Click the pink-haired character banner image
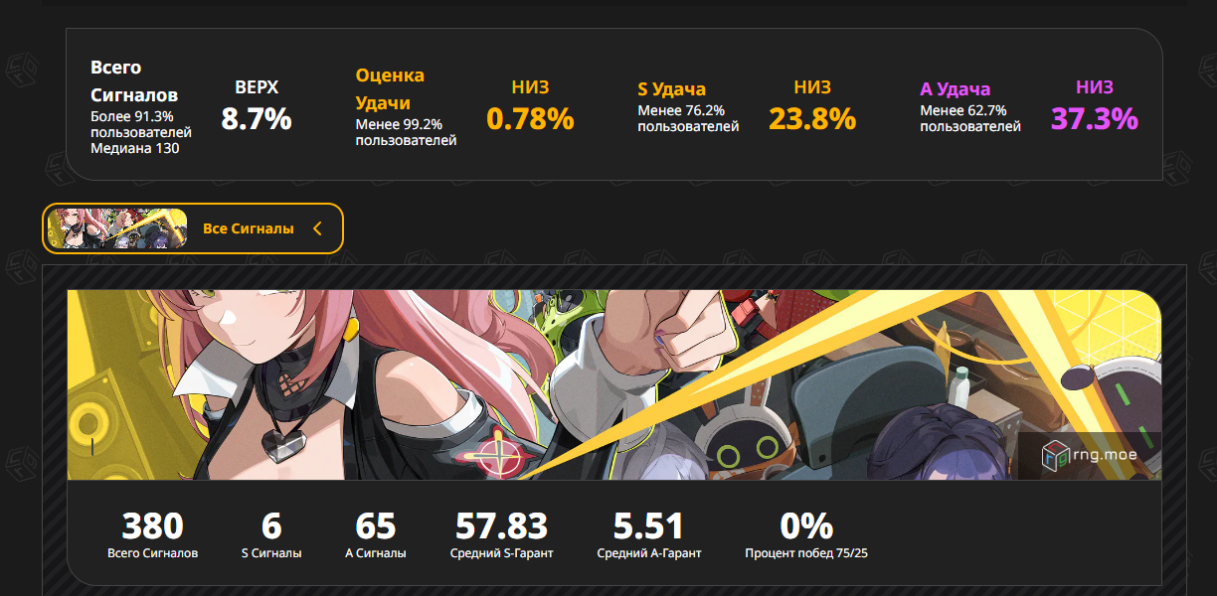The width and height of the screenshot is (1217, 596). (614, 384)
